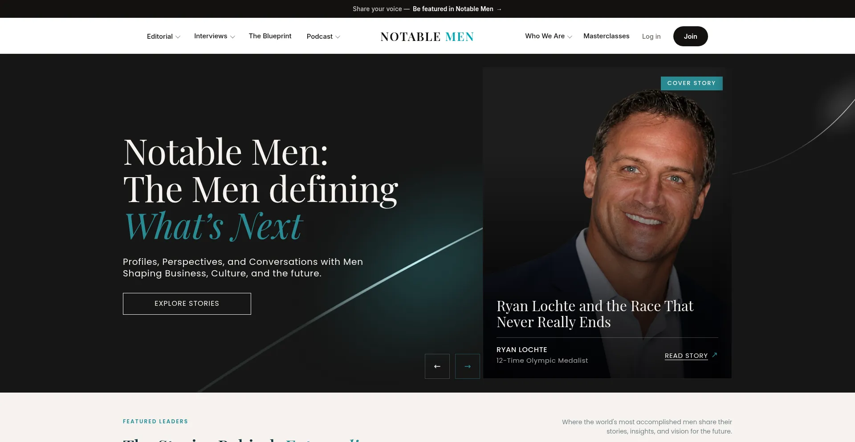Open the Ryan Lochte cover story headline
This screenshot has height=442, width=855.
(595, 314)
